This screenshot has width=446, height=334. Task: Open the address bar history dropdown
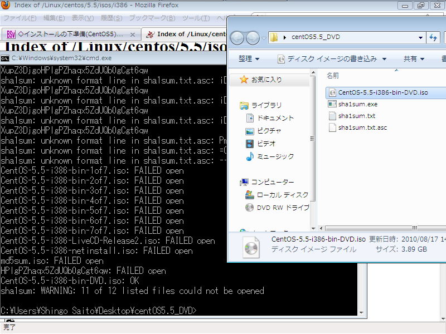(x=420, y=37)
